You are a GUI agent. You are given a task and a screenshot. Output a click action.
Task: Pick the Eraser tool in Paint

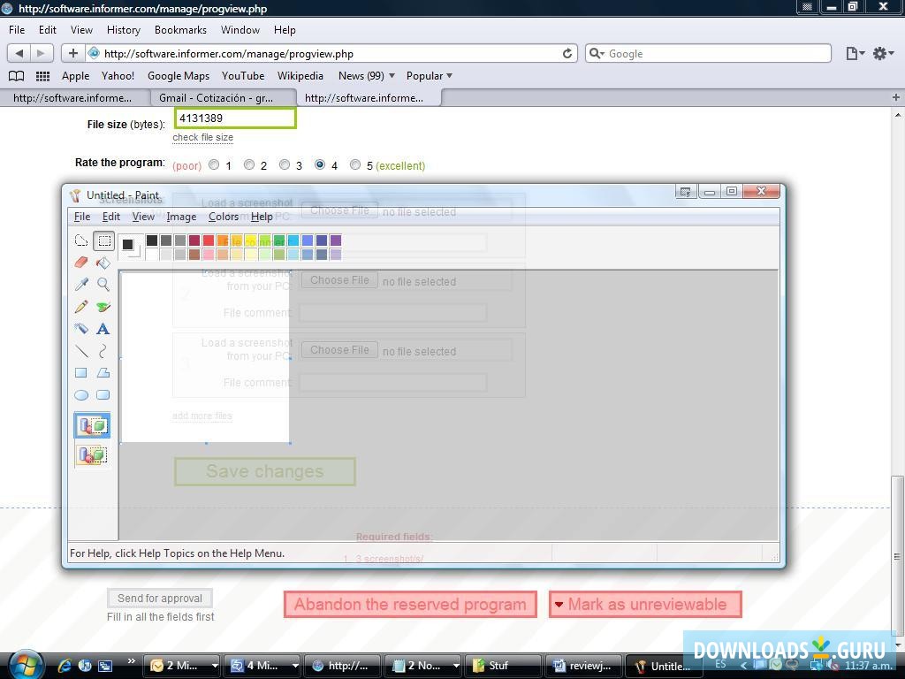(81, 263)
